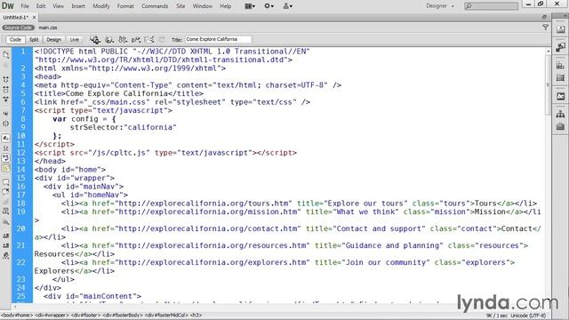This screenshot has width=569, height=320.
Task: Click the Balance Braces icon
Action: point(6,124)
